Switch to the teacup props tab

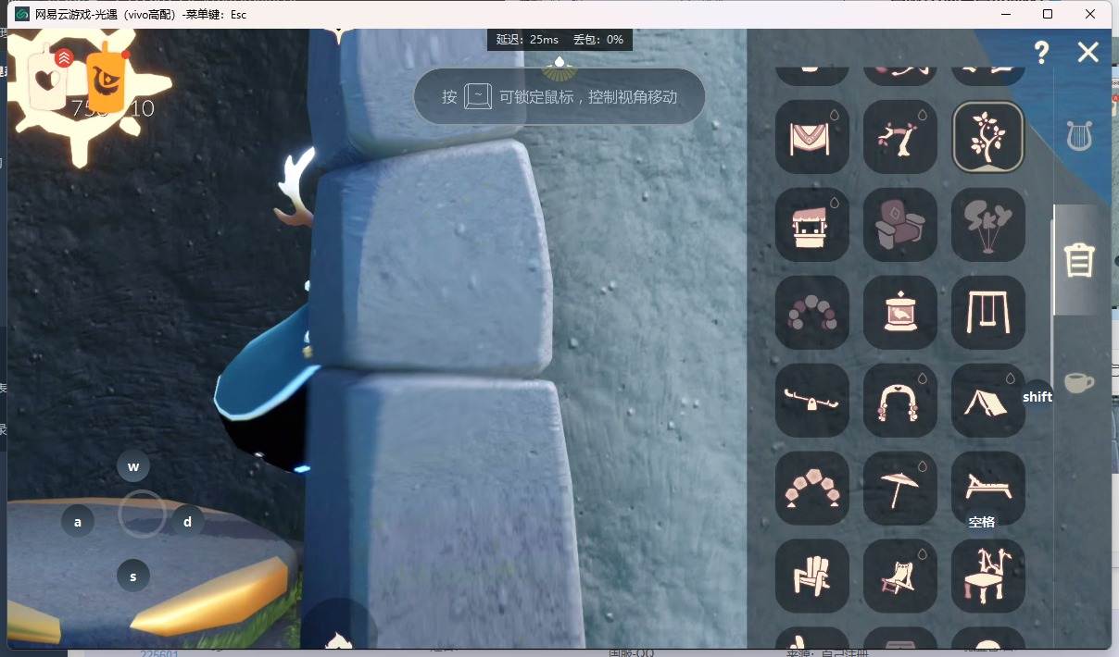click(x=1079, y=382)
